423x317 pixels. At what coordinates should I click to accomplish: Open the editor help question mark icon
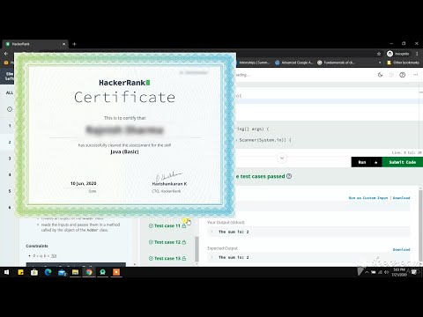click(403, 75)
